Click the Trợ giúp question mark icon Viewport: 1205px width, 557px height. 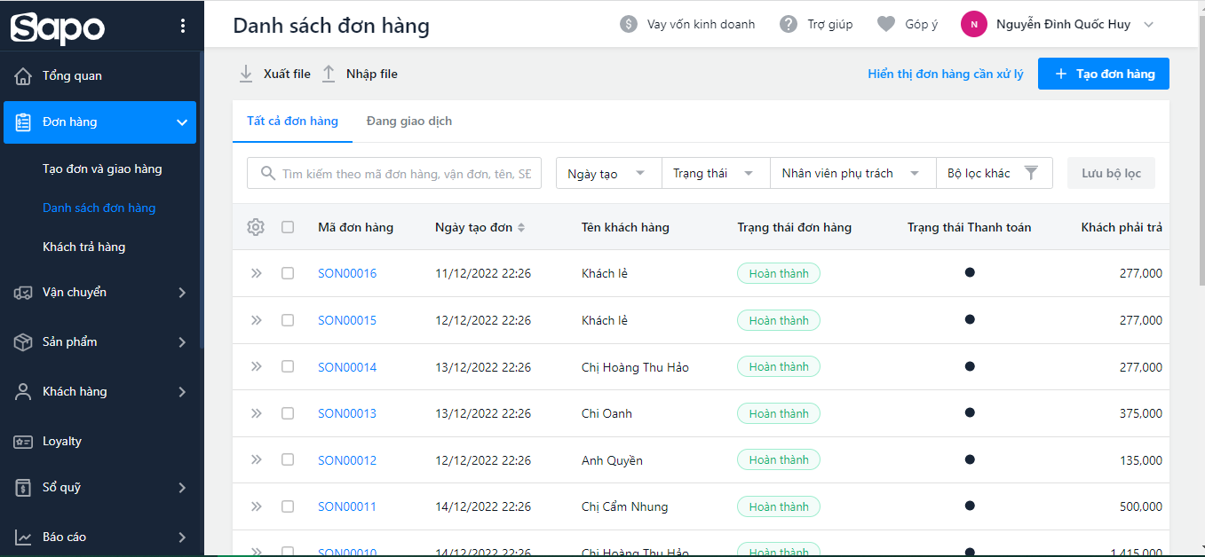788,24
